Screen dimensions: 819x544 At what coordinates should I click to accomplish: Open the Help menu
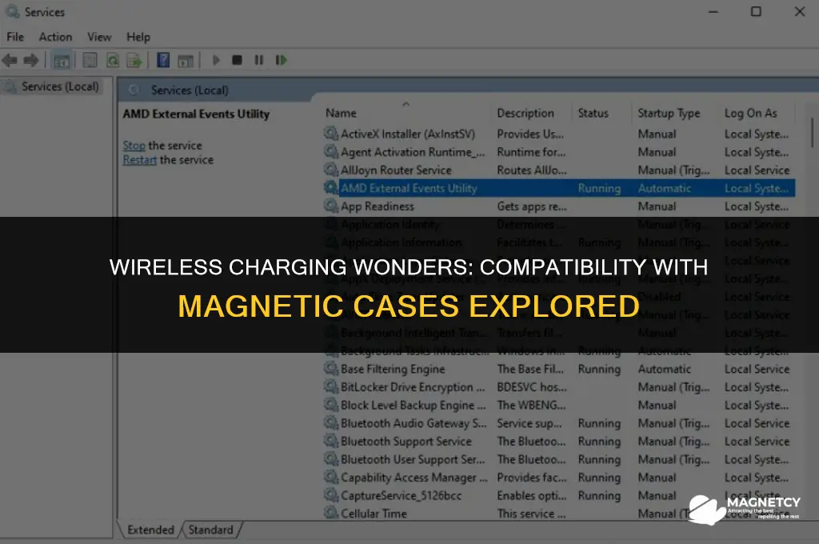138,37
